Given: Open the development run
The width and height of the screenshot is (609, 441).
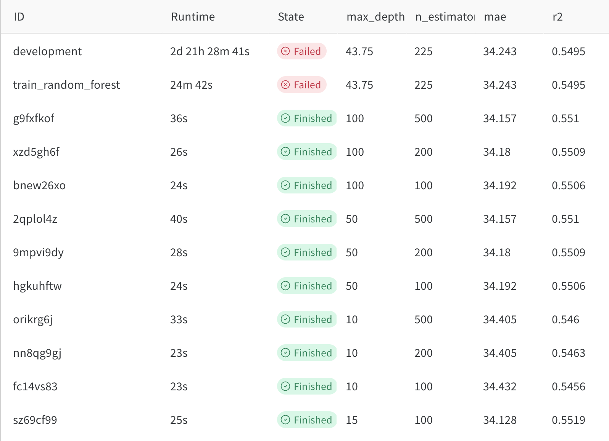Looking at the screenshot, I should click(x=47, y=51).
